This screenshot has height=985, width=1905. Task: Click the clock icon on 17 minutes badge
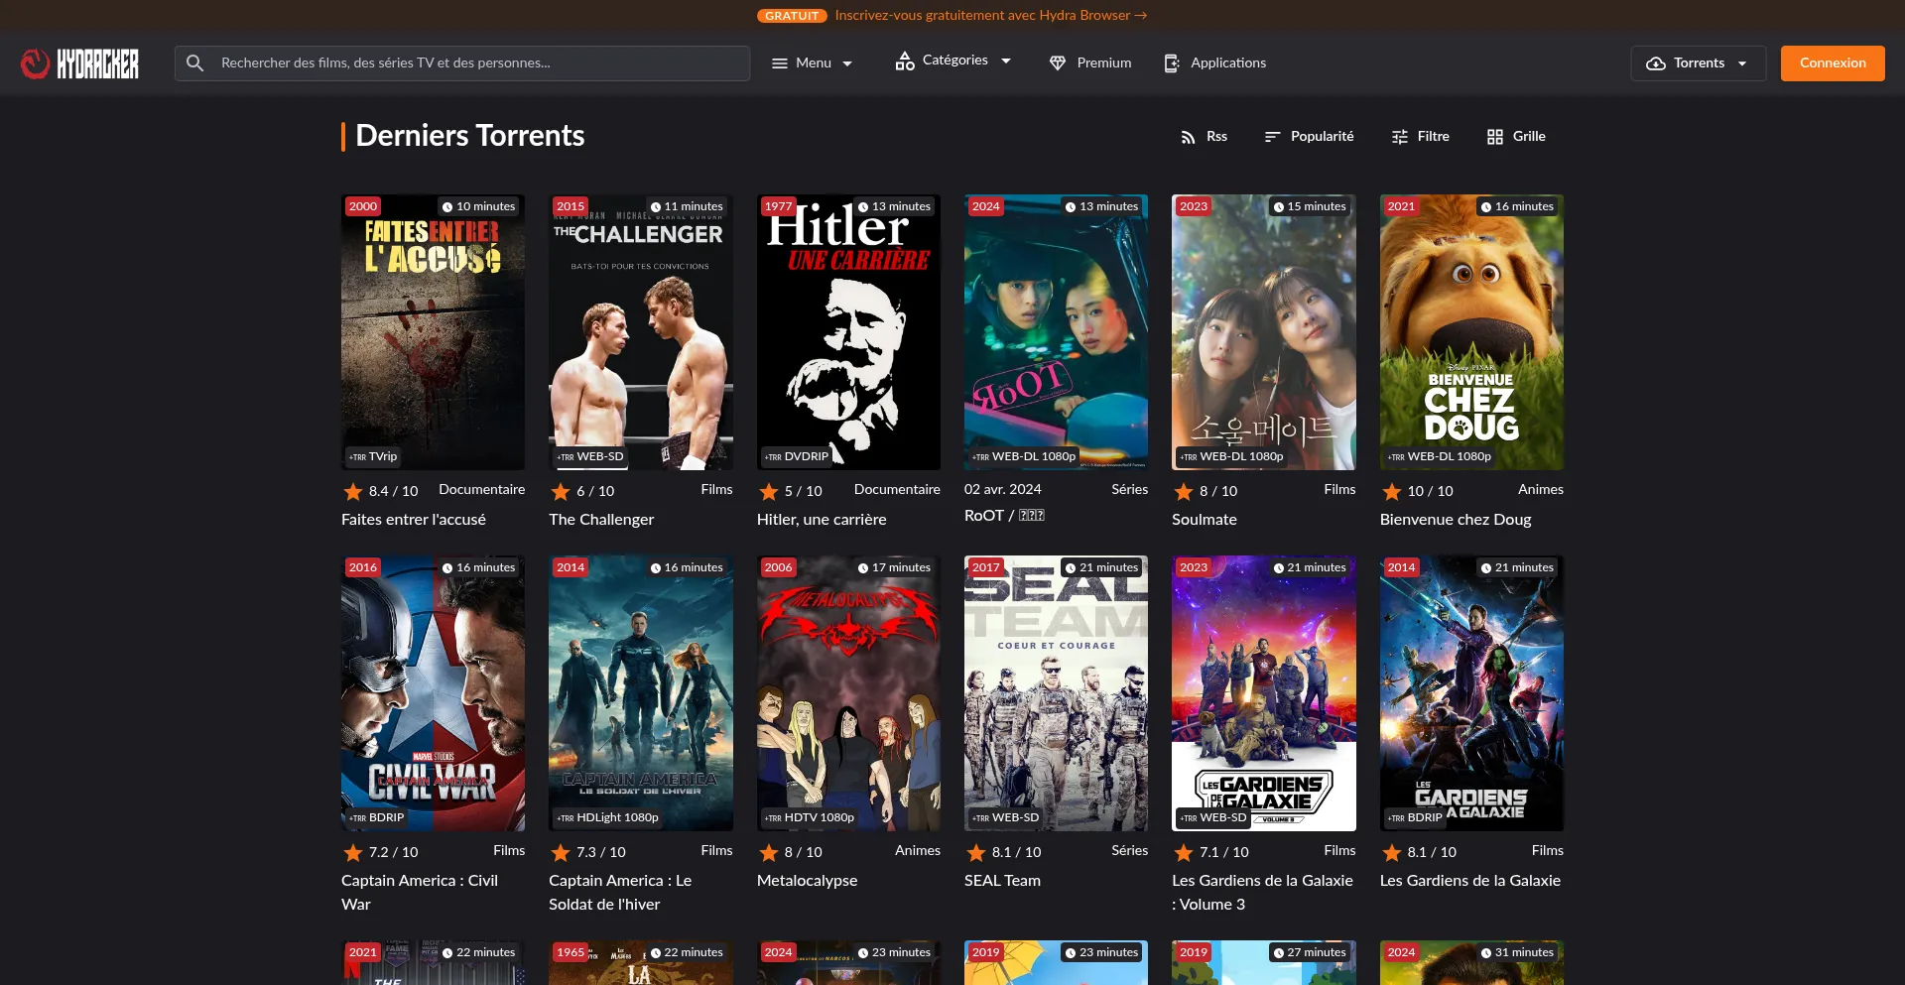(x=863, y=568)
